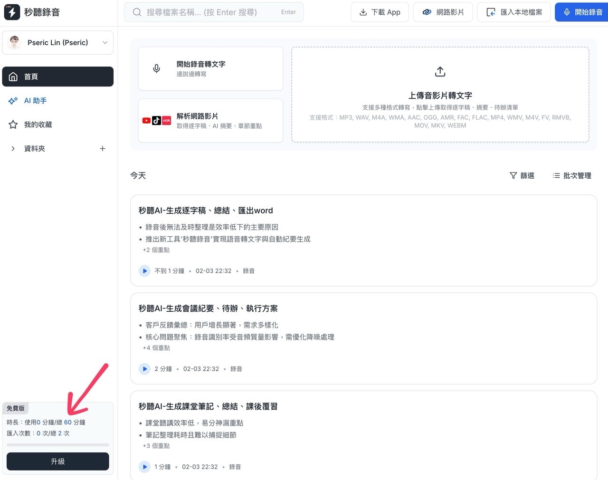Switch to the AI 助手 section
Screen dimensions: 608x480
tap(35, 100)
